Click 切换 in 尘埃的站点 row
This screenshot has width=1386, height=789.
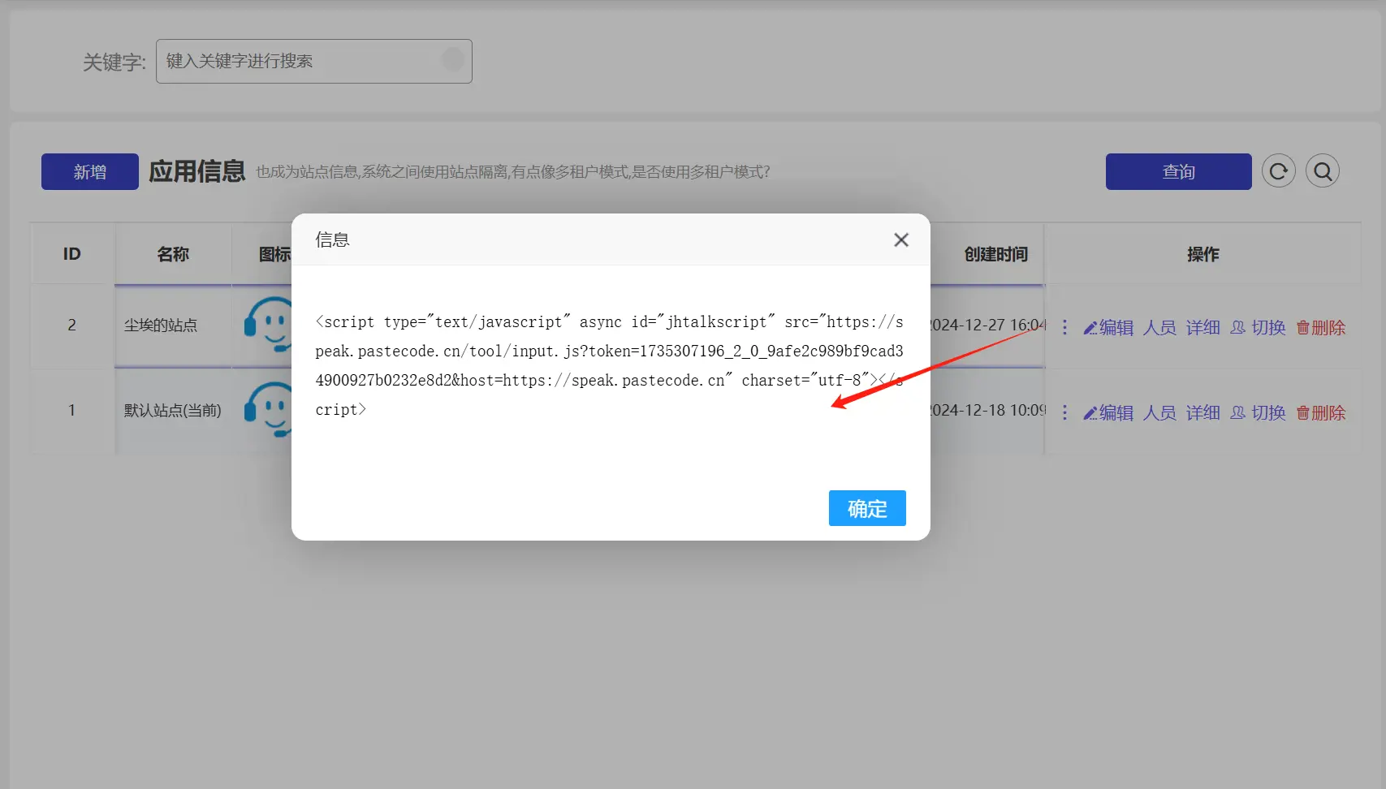(x=1258, y=327)
